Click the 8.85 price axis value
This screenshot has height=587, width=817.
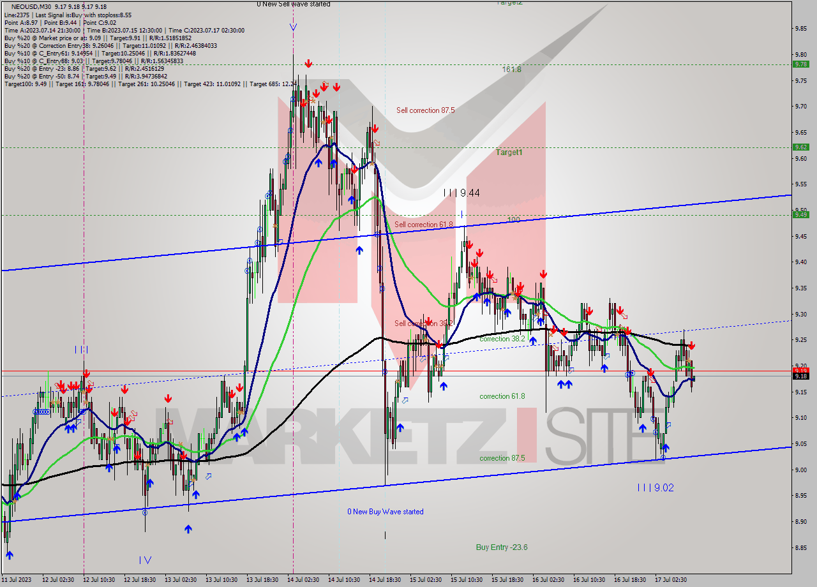pos(802,547)
